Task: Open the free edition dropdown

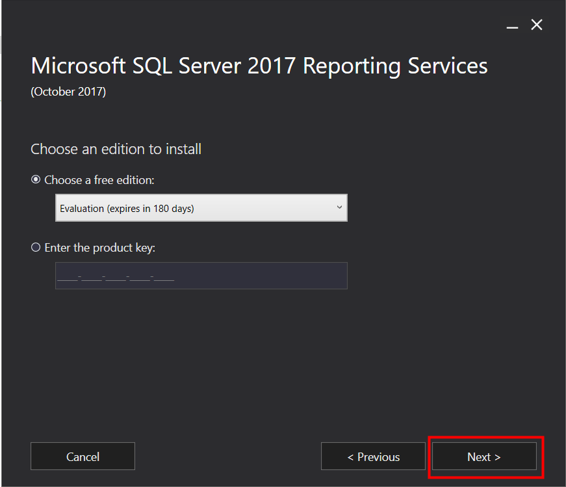Action: (201, 208)
